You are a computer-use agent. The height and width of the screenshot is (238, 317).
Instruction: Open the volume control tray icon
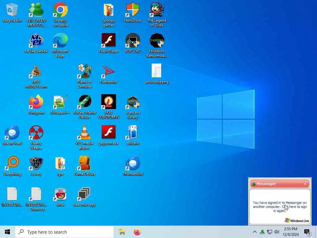[x=277, y=232]
